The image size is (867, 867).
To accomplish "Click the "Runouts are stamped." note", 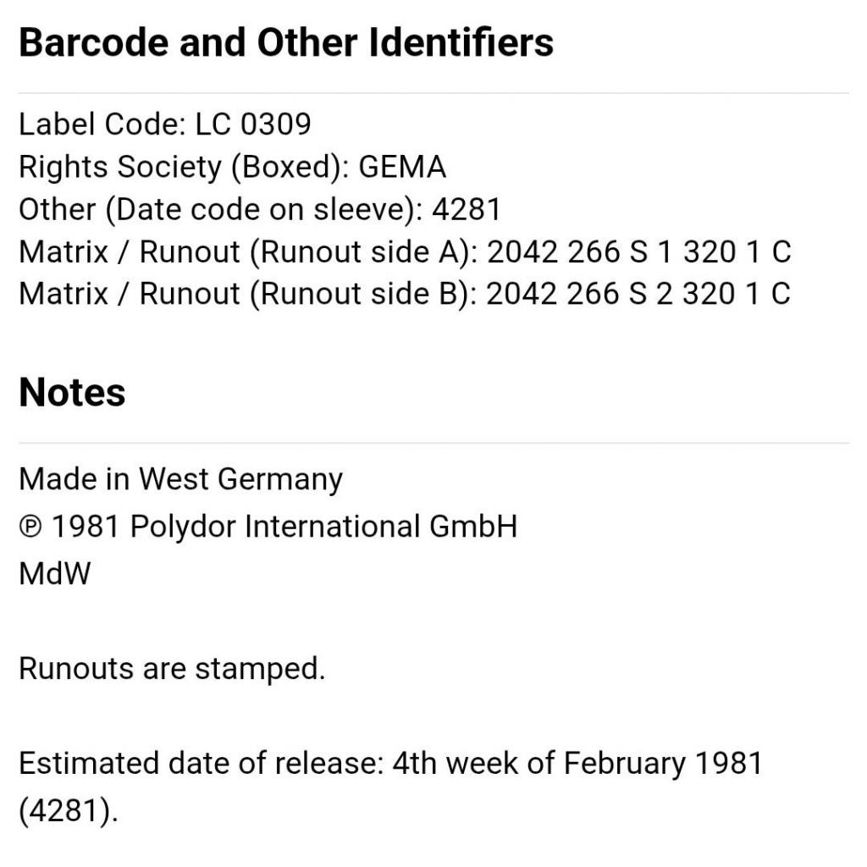I will (x=172, y=669).
